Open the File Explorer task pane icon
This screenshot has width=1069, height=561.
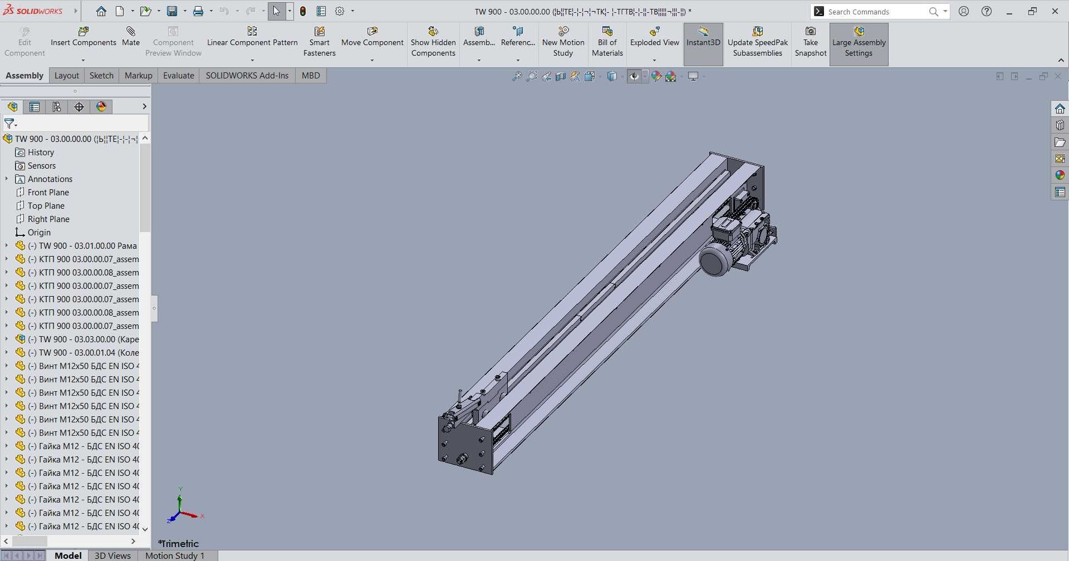[1060, 142]
